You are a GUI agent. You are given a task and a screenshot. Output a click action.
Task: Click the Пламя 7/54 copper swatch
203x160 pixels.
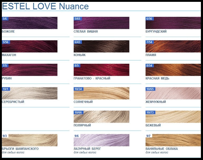(x=173, y=46)
